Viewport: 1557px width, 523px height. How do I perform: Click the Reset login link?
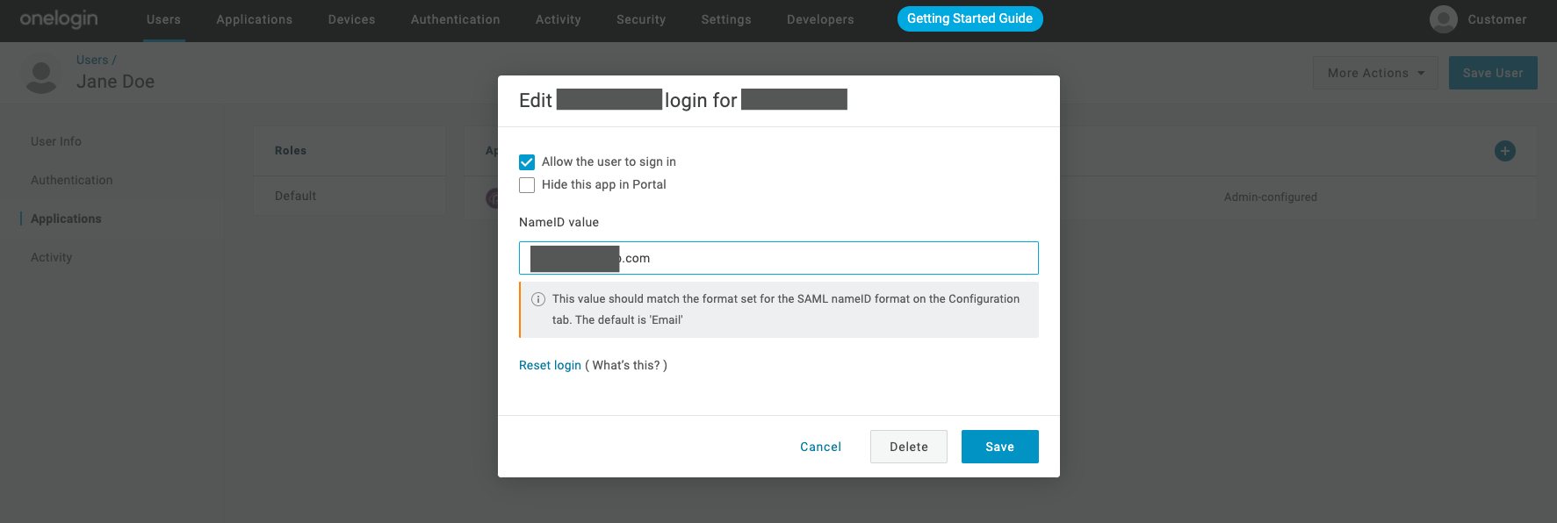(550, 365)
